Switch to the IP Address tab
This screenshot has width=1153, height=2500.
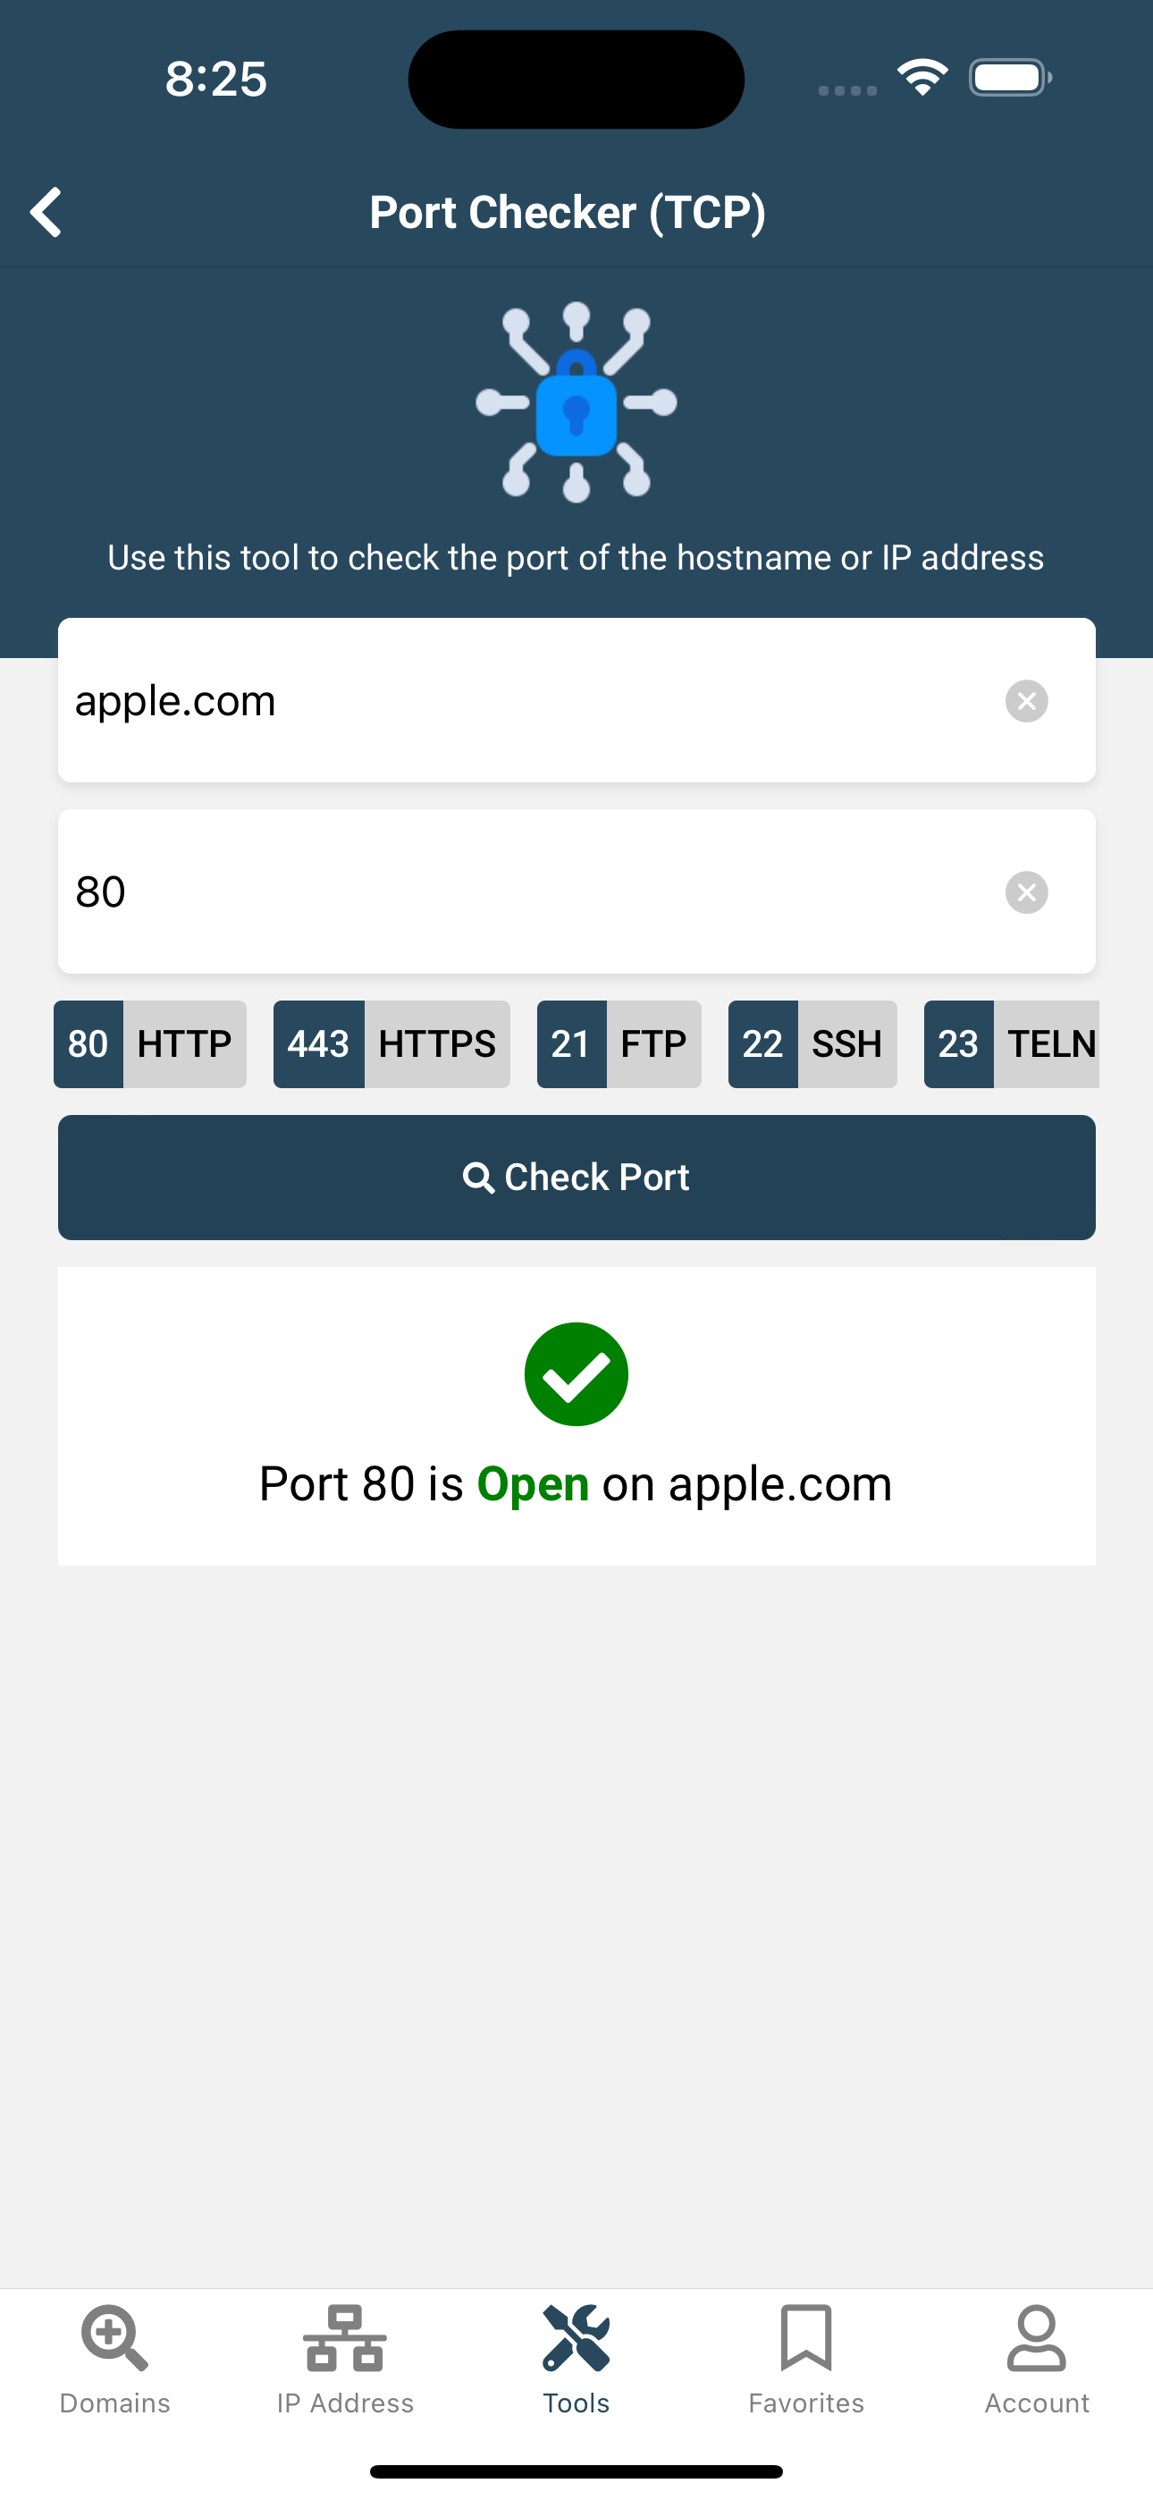(346, 2360)
